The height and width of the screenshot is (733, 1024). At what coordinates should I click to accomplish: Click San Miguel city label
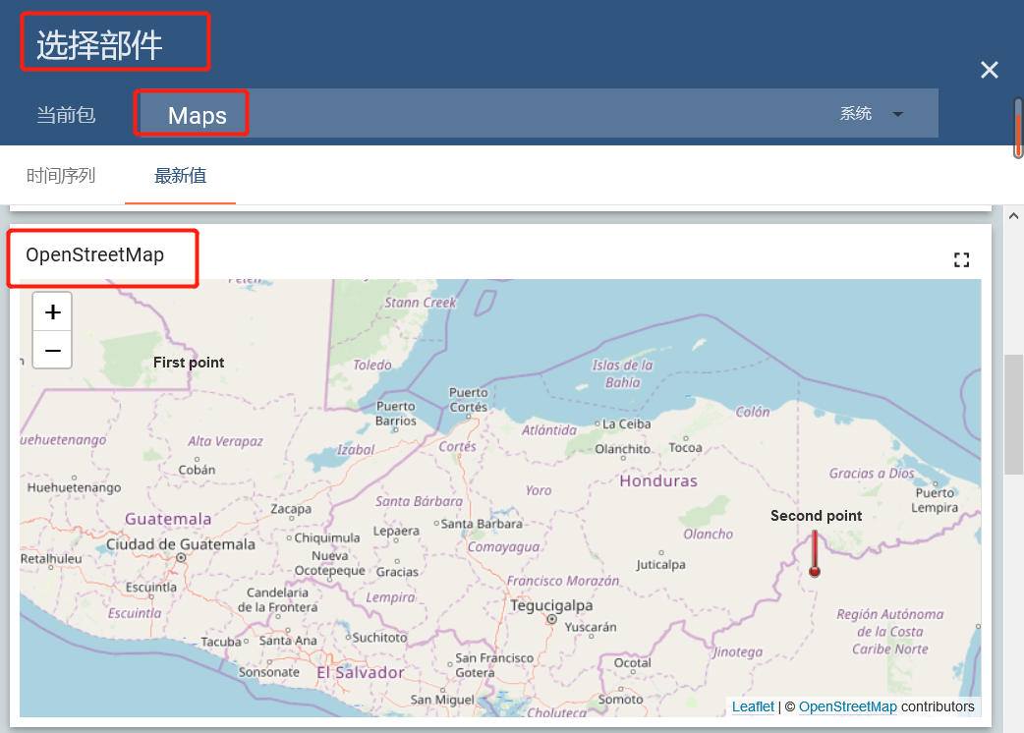(x=442, y=700)
